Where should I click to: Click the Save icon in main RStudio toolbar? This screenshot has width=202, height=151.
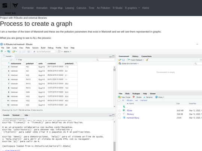pyautogui.click(x=20, y=51)
